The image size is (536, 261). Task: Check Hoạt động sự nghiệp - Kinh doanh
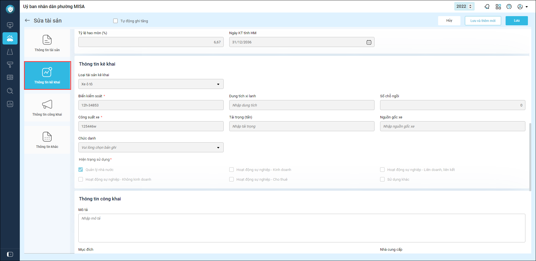click(x=231, y=170)
